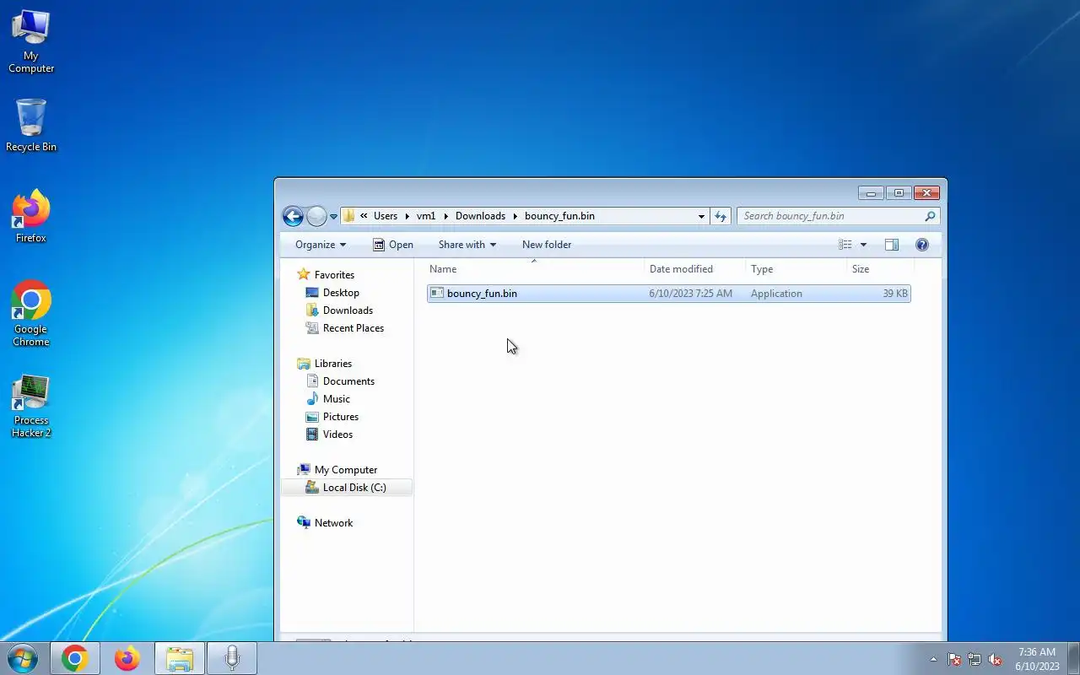This screenshot has width=1080, height=675.
Task: Go to Desktop in Favorites
Action: point(341,293)
